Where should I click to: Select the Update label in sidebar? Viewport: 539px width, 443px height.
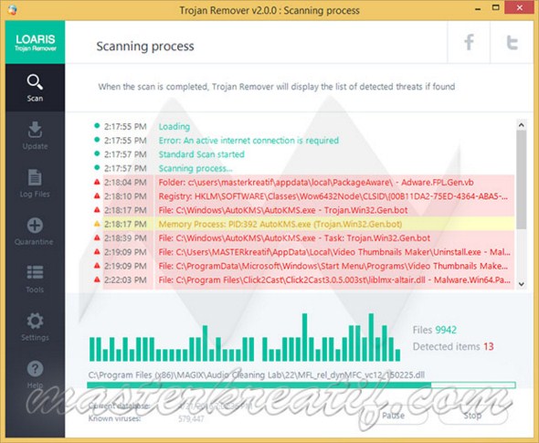[x=35, y=146]
